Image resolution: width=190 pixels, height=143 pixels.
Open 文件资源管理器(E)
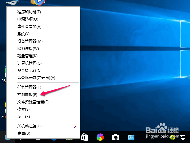[x=43, y=102]
